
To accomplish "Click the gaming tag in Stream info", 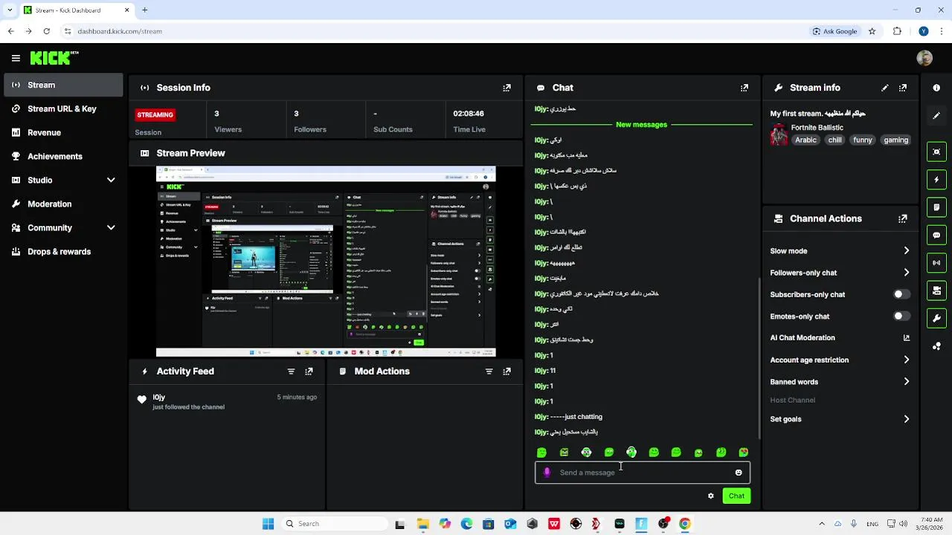I will 896,140.
